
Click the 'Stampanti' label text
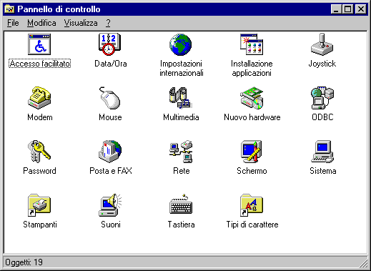40,225
